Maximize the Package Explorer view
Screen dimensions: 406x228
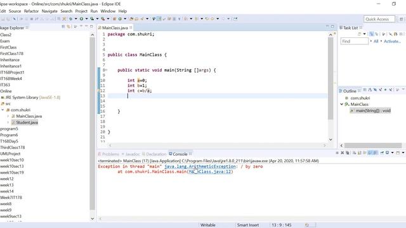point(91,27)
